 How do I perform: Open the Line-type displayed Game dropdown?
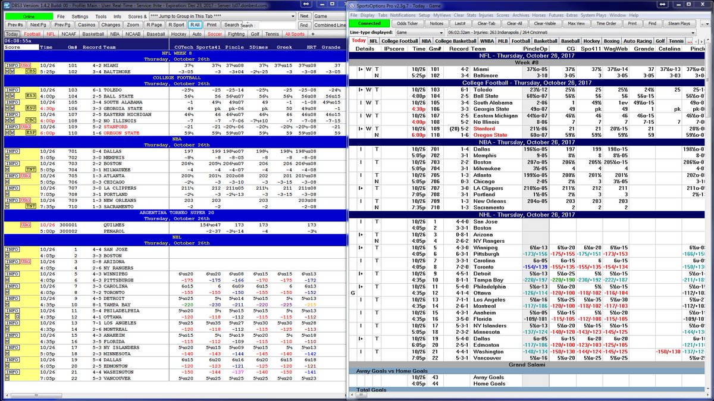419,32
